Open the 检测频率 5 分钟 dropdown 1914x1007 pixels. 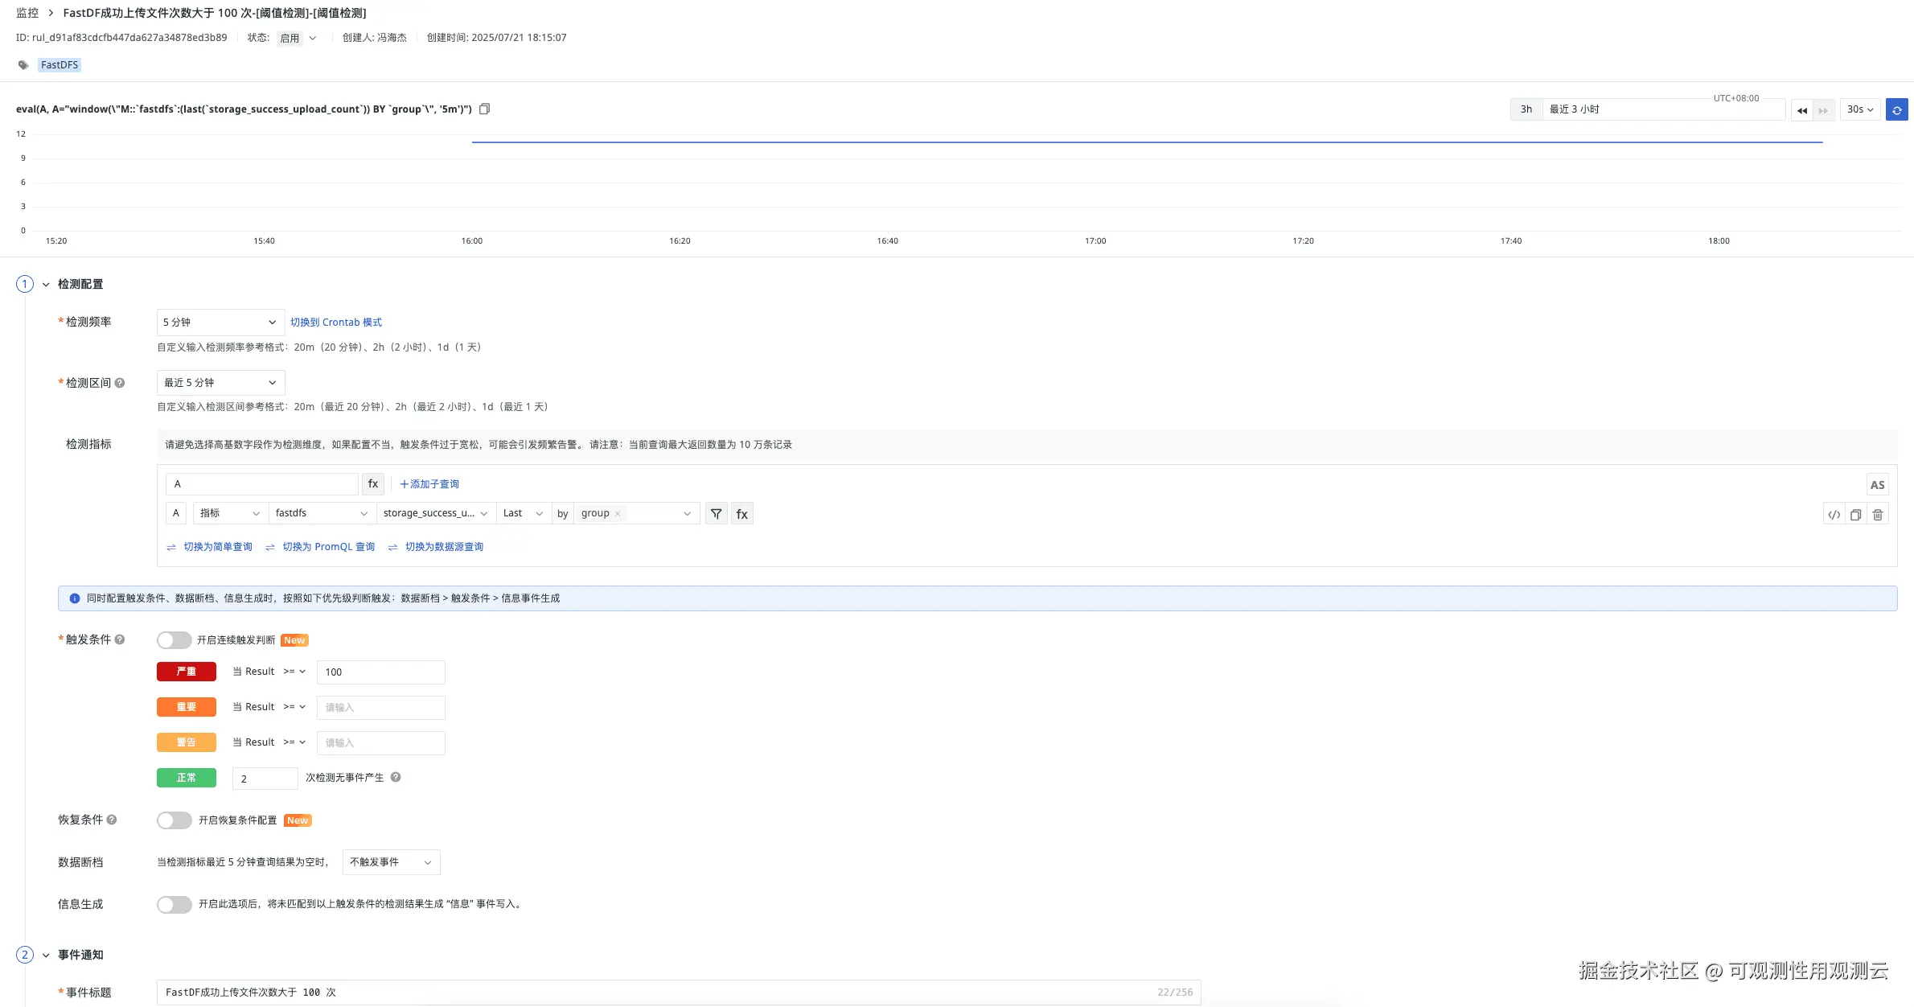coord(220,322)
